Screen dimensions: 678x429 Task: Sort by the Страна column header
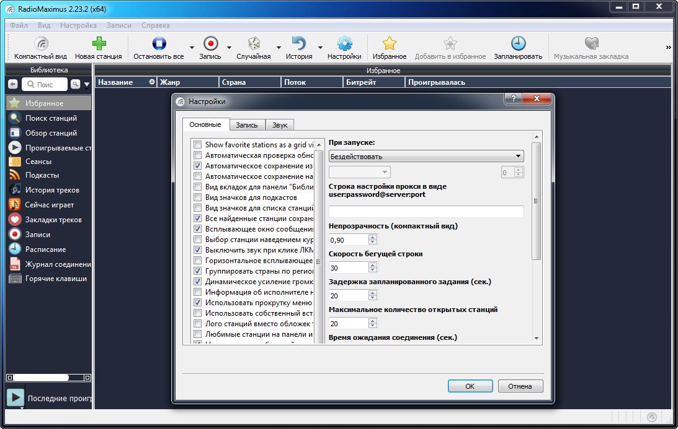250,82
